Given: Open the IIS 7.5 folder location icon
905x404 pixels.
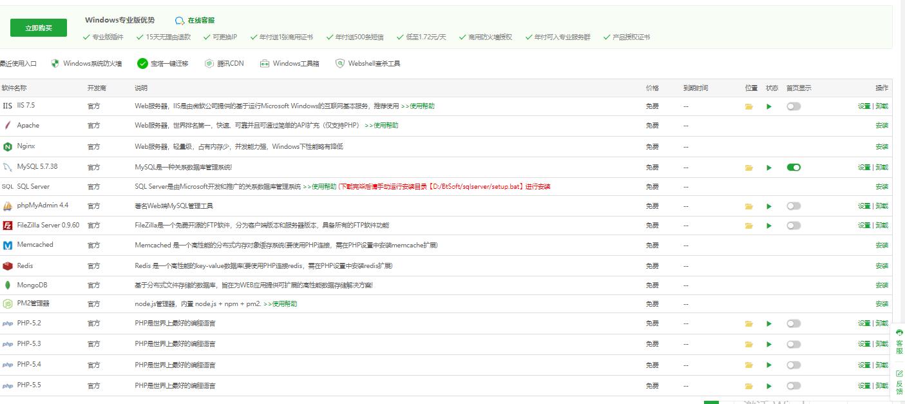Looking at the screenshot, I should [749, 106].
